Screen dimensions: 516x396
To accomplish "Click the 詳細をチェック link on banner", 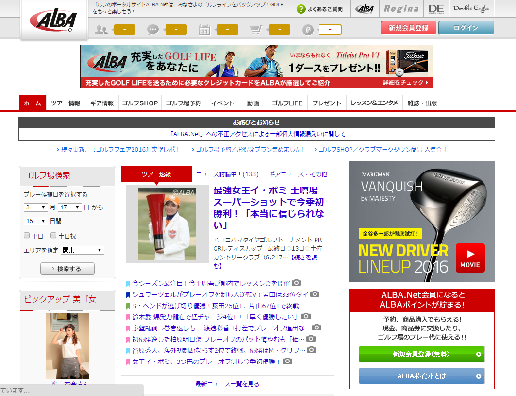I will point(405,83).
